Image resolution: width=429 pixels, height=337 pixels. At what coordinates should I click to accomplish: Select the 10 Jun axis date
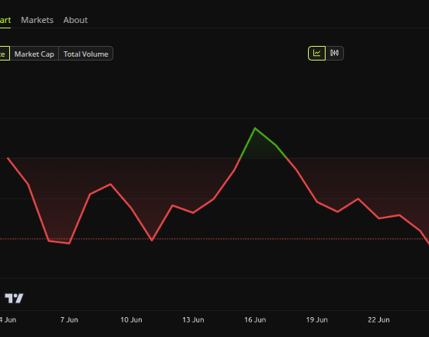131,320
